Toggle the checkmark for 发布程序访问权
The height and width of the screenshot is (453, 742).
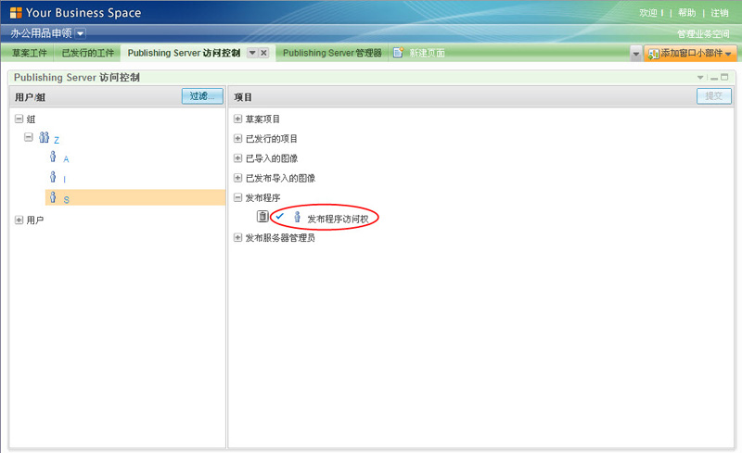click(280, 216)
